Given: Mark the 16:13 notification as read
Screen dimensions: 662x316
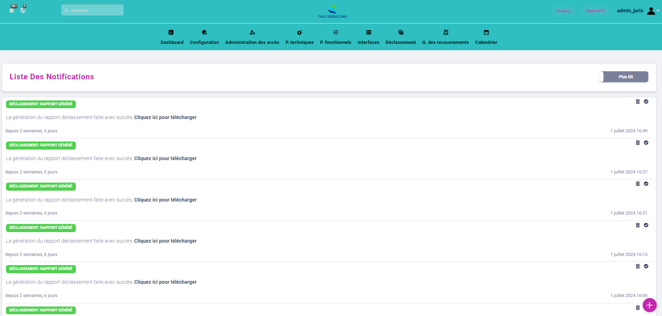Looking at the screenshot, I should pyautogui.click(x=646, y=225).
